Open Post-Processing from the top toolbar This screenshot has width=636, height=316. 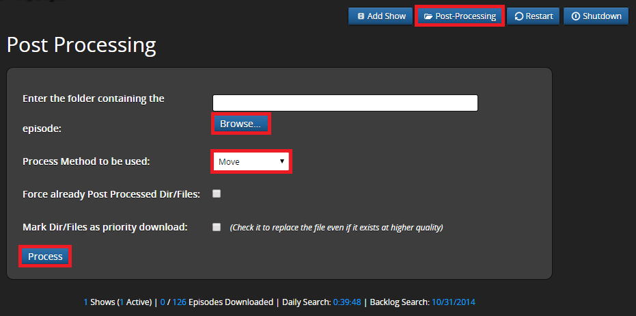tap(460, 16)
